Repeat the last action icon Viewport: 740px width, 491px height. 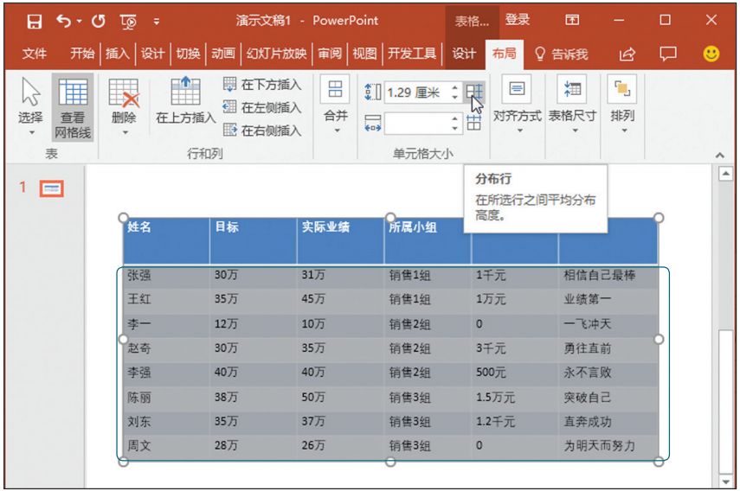pyautogui.click(x=98, y=21)
